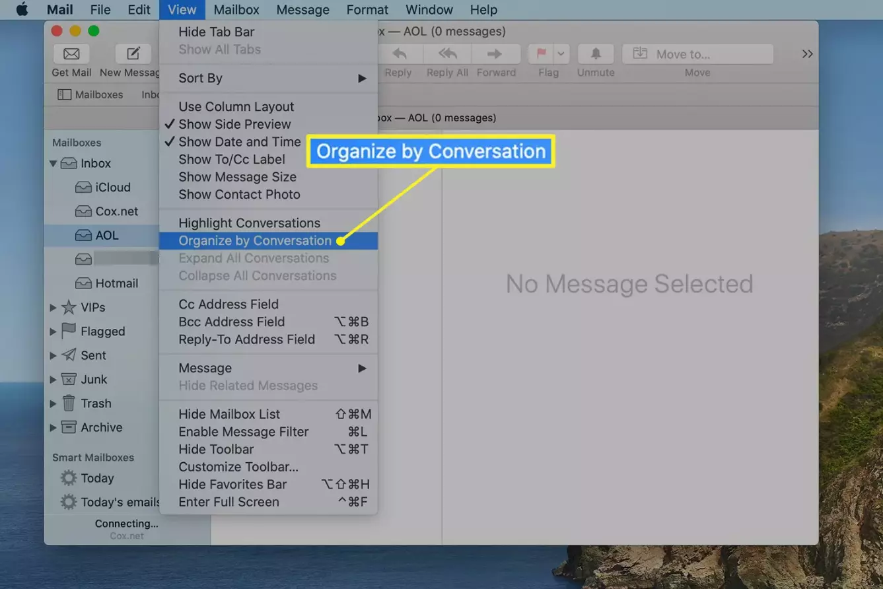Image resolution: width=883 pixels, height=589 pixels.
Task: Click the Unmute bell icon
Action: point(595,53)
